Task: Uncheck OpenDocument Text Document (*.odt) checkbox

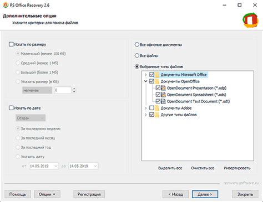Action: [158, 101]
